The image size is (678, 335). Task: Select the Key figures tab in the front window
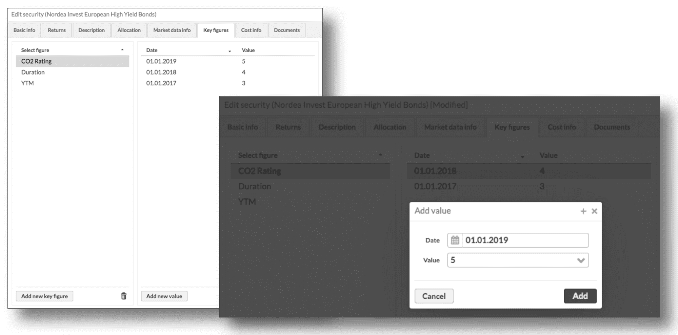pyautogui.click(x=216, y=30)
